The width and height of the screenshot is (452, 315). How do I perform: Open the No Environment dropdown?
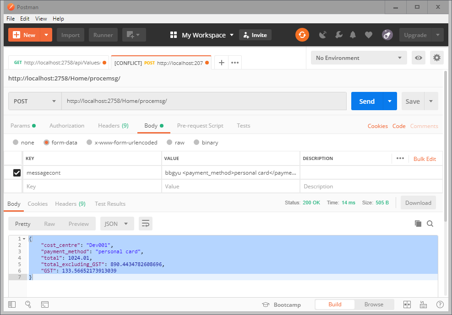coord(359,58)
